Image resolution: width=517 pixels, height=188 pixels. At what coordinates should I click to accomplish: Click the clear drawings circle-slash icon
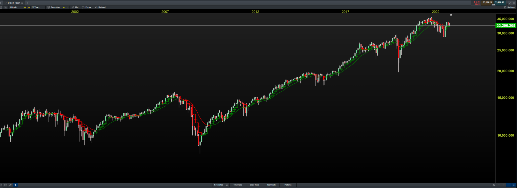(6, 185)
